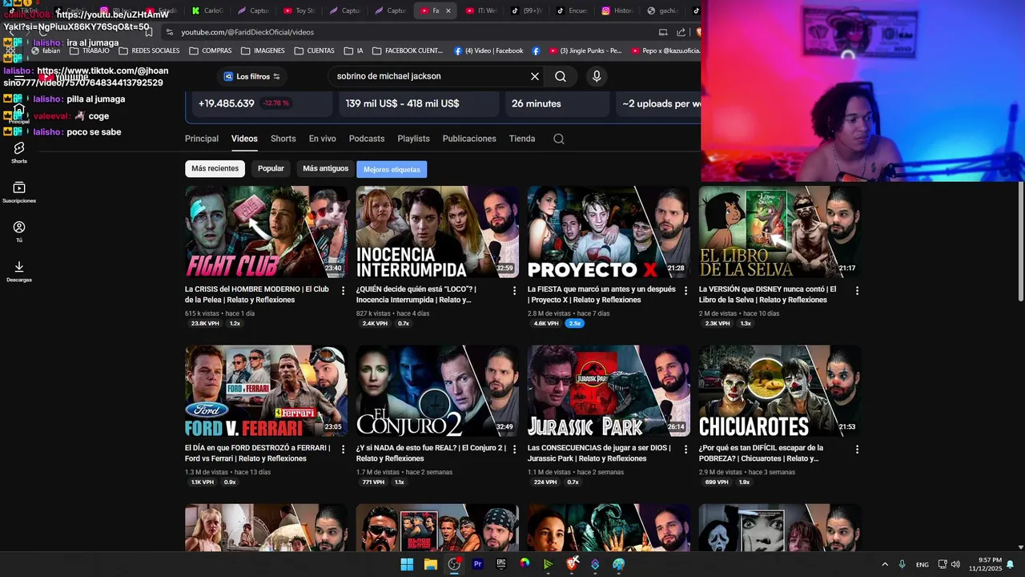Switch to the Principal channel tab
1025x577 pixels.
[202, 139]
